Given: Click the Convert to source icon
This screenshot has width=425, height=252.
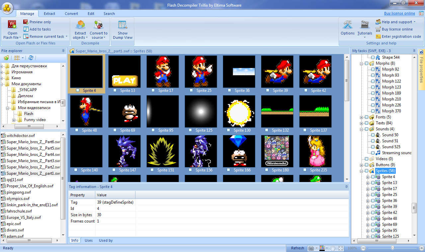Looking at the screenshot, I should point(99,25).
